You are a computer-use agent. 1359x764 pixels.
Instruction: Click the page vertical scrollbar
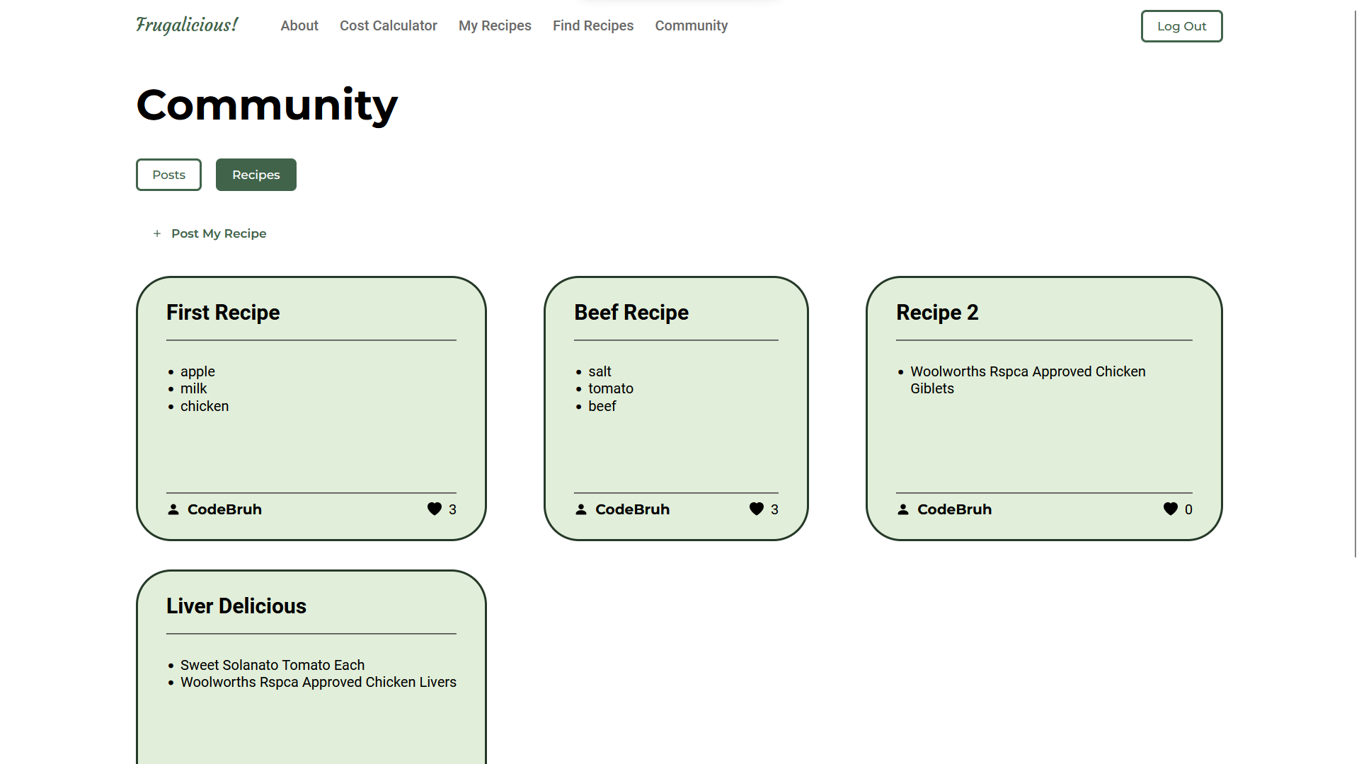click(1355, 283)
